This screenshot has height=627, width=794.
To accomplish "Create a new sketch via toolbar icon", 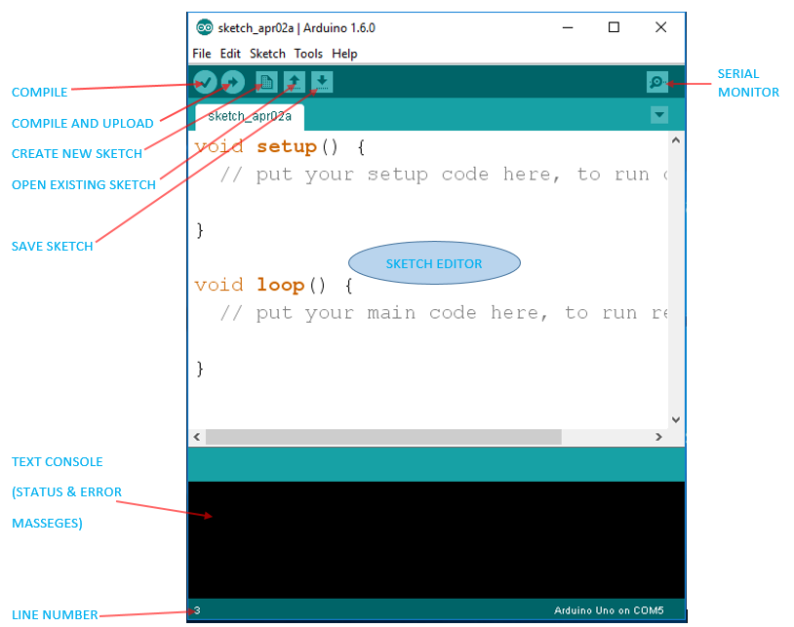I will [x=265, y=82].
